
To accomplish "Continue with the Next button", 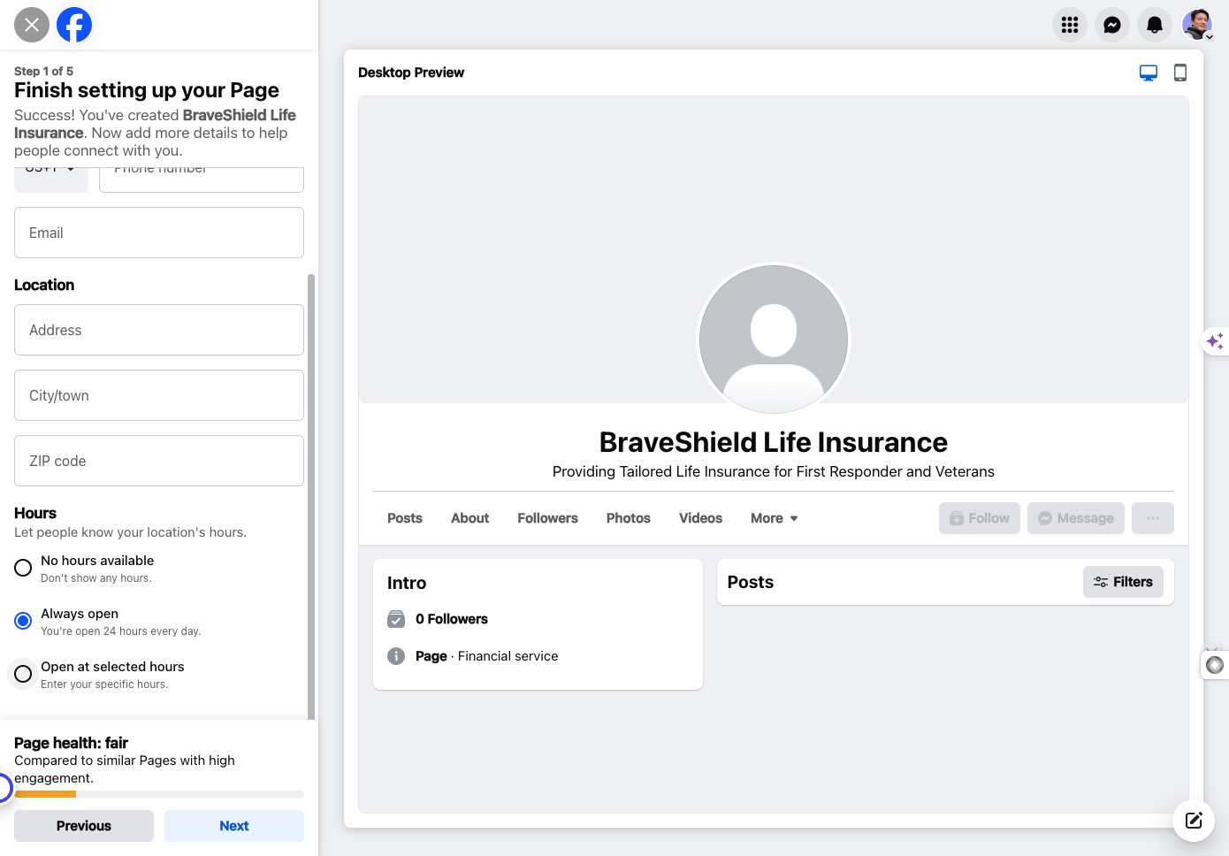I will pos(234,826).
